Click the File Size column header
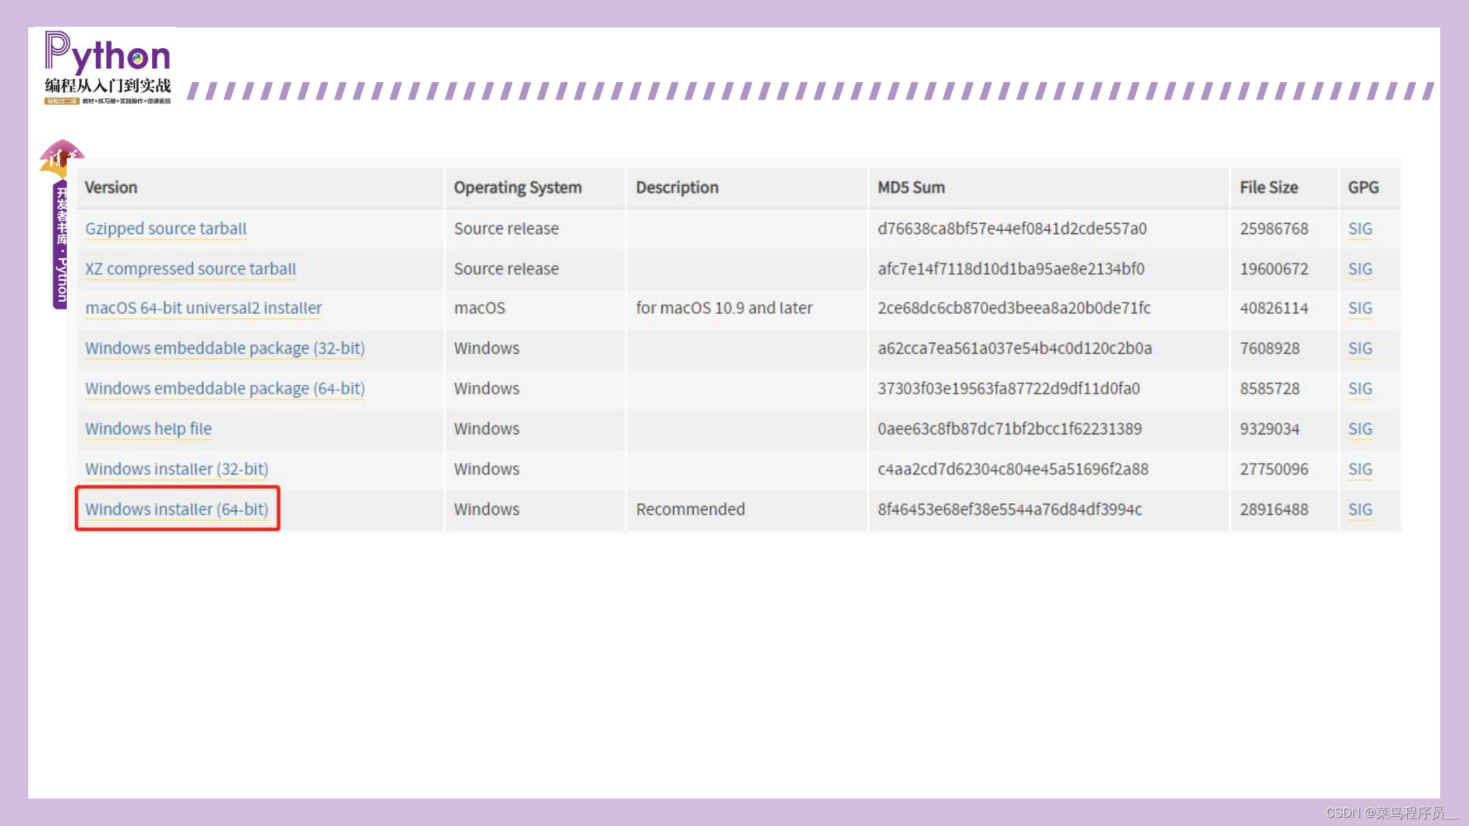The height and width of the screenshot is (826, 1469). click(x=1268, y=187)
